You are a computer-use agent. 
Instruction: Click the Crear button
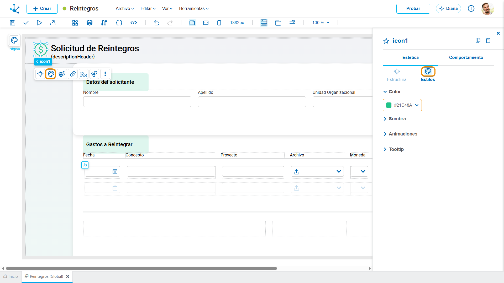click(42, 9)
